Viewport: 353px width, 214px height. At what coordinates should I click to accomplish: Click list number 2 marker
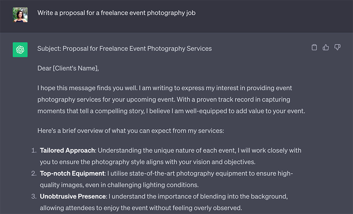[34, 173]
